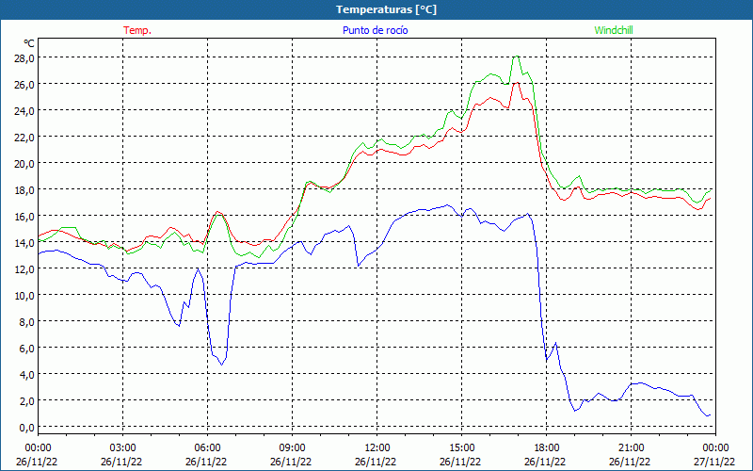753x471 pixels.
Task: Select the green Windchill legend label
Action: click(614, 30)
